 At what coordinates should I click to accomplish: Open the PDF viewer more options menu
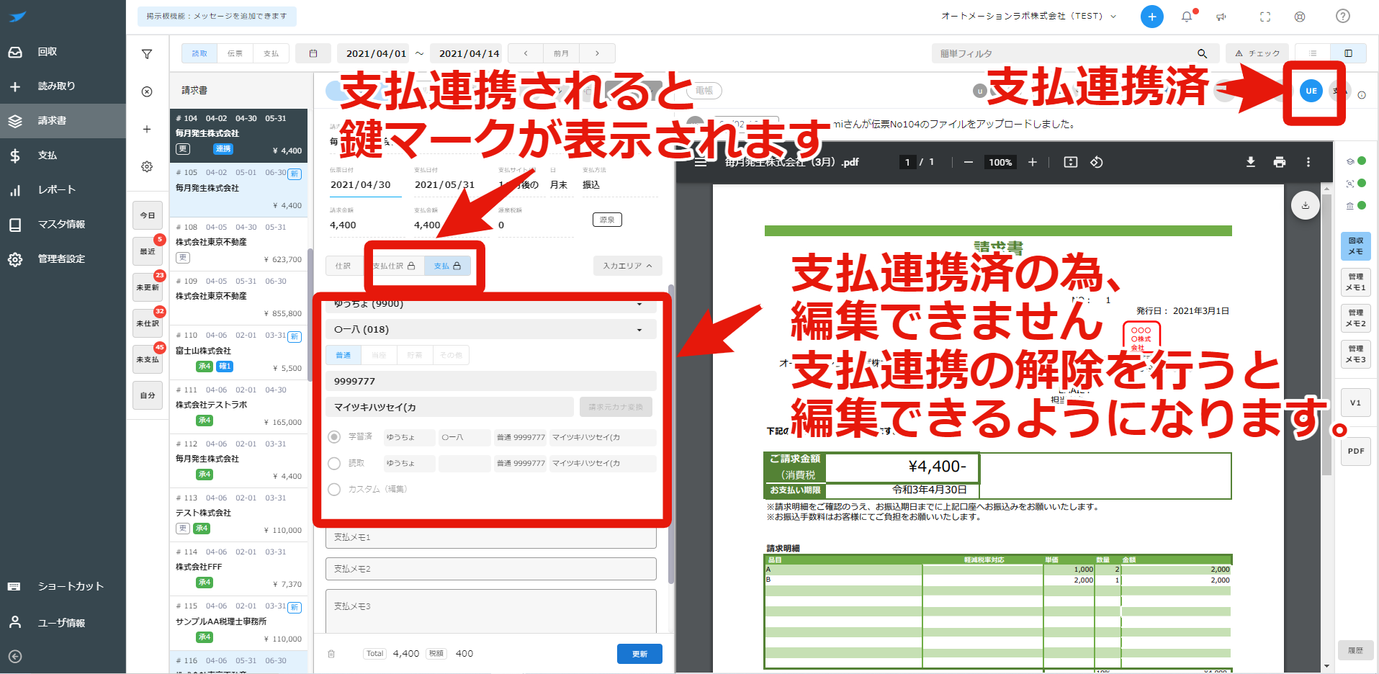coord(1308,162)
